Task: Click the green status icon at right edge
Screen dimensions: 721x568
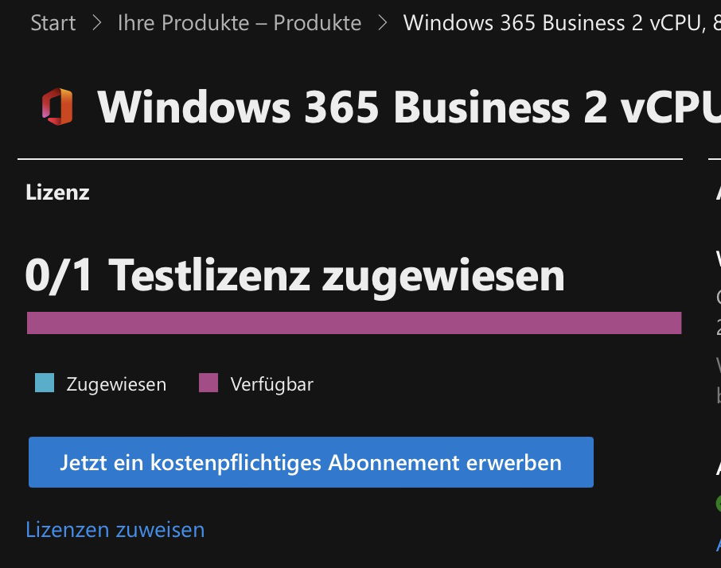Action: 719,504
